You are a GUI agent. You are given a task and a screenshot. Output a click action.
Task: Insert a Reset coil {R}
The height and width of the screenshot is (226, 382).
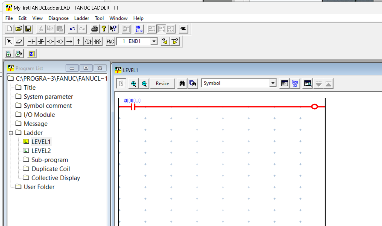point(98,42)
